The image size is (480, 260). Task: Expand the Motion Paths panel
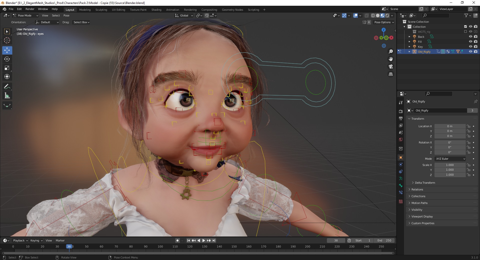click(x=442, y=203)
